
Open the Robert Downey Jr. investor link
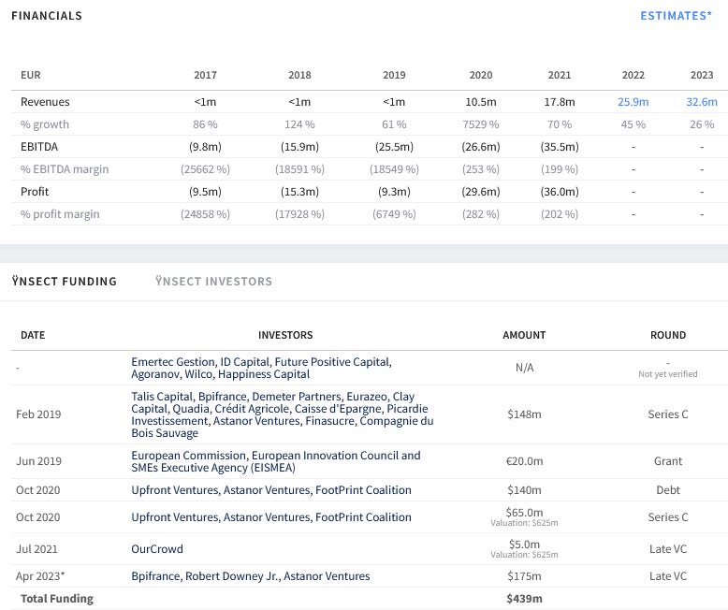232,576
